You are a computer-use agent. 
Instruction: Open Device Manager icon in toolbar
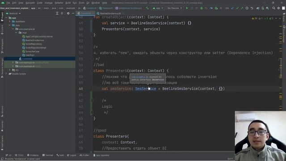click(263, 8)
